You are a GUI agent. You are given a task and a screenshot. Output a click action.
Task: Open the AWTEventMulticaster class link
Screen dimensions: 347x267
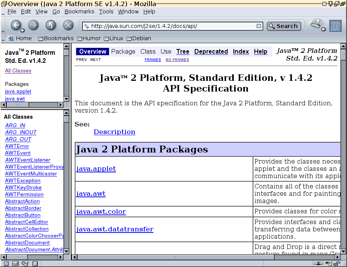click(x=31, y=174)
